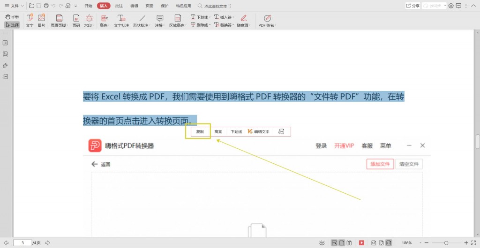Switch to the 编辑 tab
This screenshot has width=480, height=248.
134,6
